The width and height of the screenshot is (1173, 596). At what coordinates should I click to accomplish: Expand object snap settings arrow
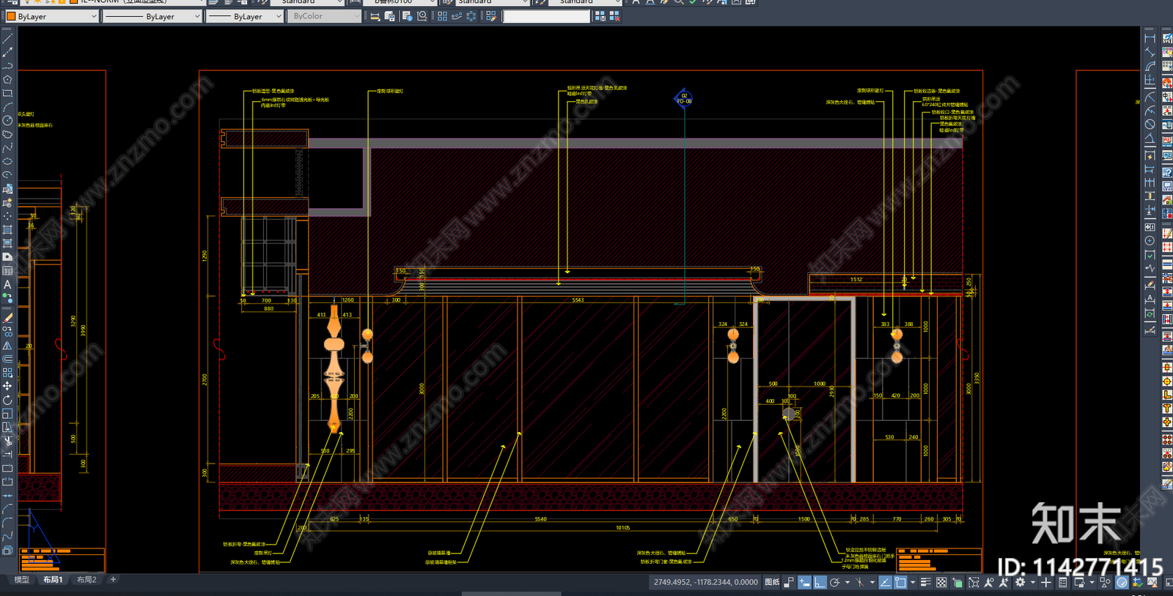(913, 582)
